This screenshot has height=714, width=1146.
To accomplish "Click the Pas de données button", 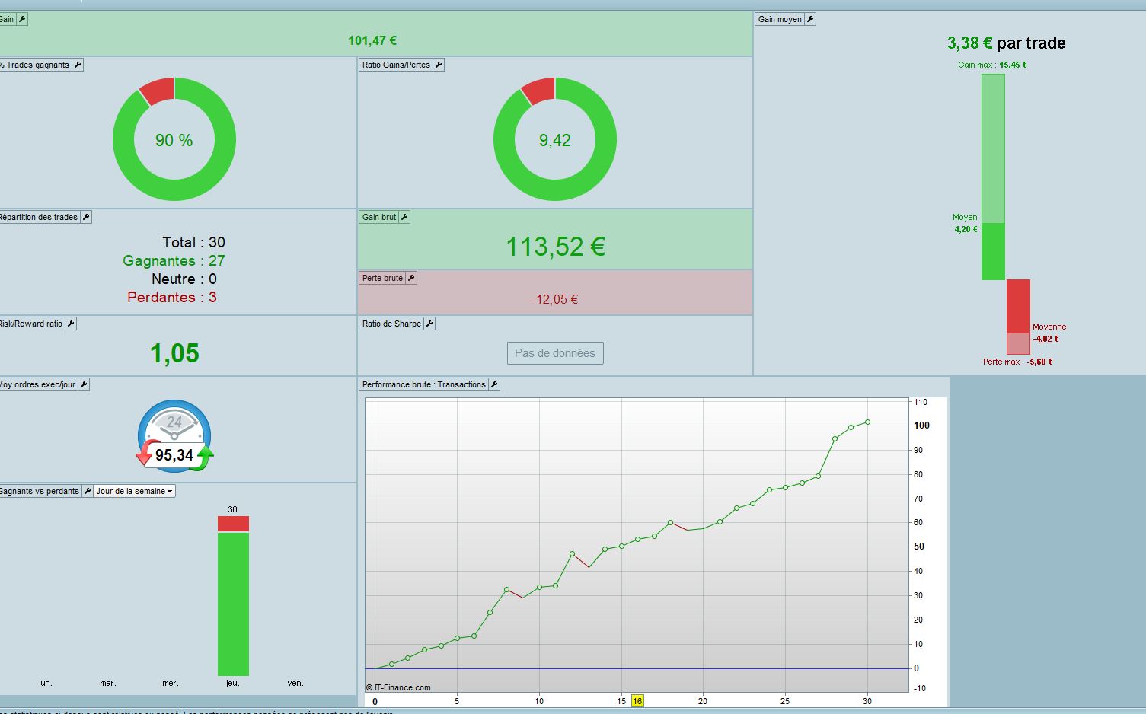I will coord(555,353).
